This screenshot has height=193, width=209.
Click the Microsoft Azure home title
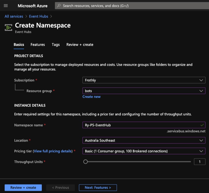coord(33,6)
